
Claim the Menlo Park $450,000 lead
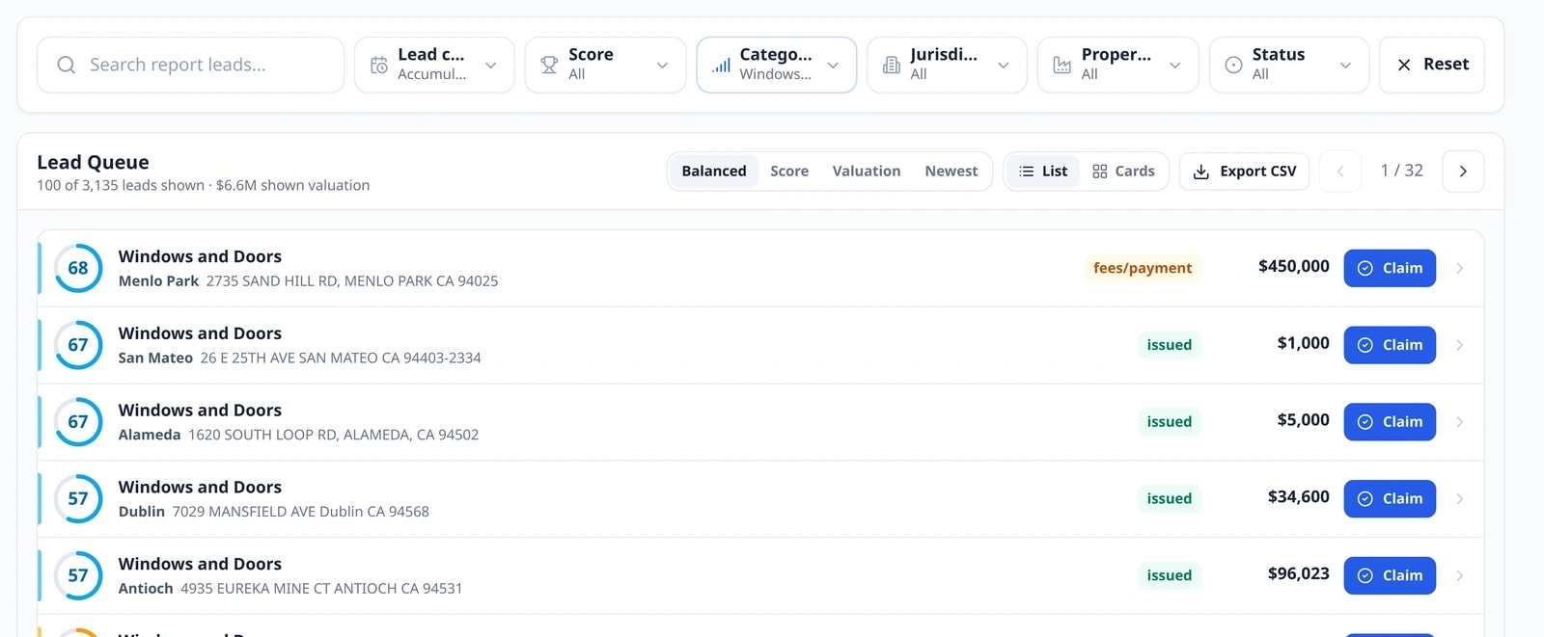(x=1390, y=268)
